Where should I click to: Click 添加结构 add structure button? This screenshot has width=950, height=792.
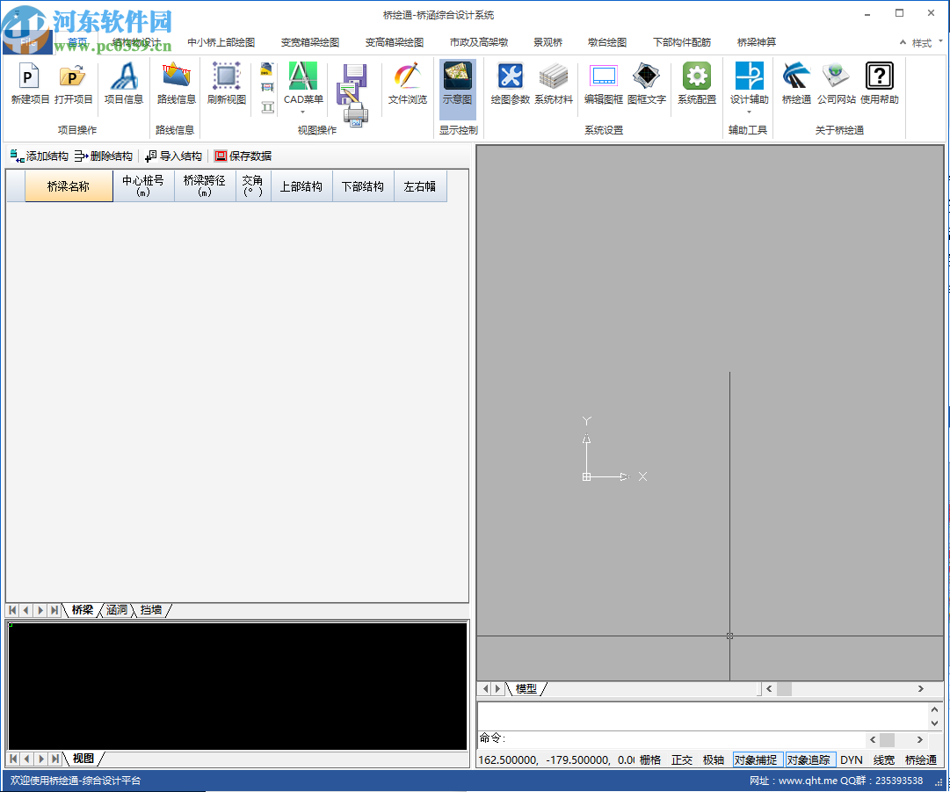tap(40, 156)
